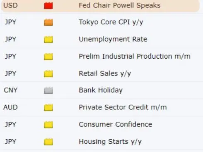The image size is (203, 152).
Task: Click yellow impact icon beside Retail Sales y/y
Action: pos(48,74)
